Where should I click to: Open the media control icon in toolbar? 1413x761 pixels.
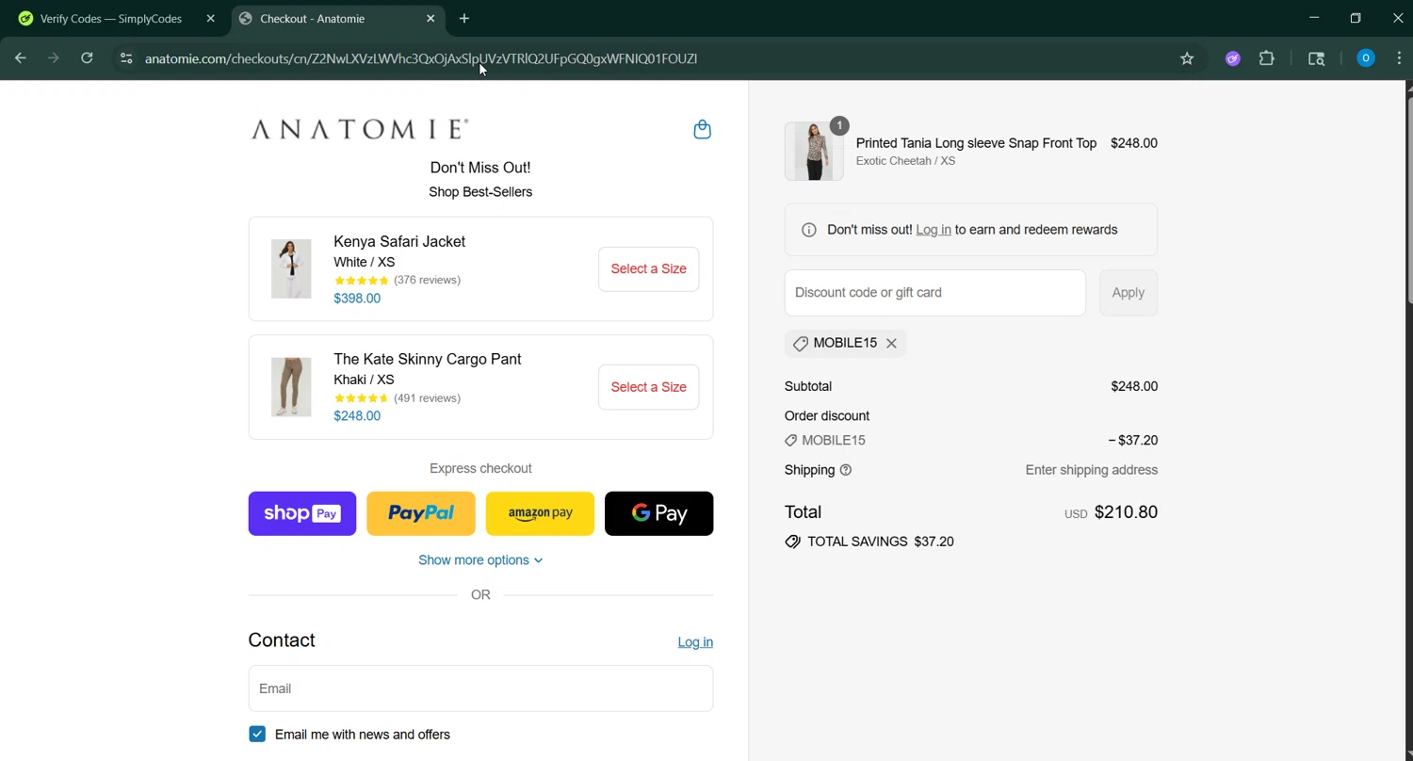click(x=1317, y=58)
